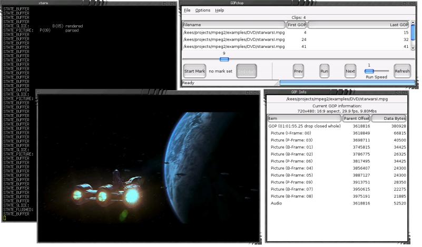Select Picture (P-Frame: 09) row
Screen dimensions: 422x247
[x=337, y=182]
